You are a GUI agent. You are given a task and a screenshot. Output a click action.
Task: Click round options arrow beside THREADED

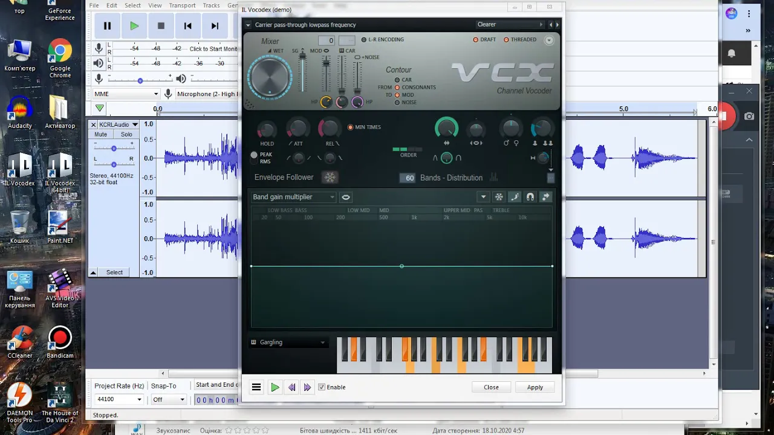549,40
